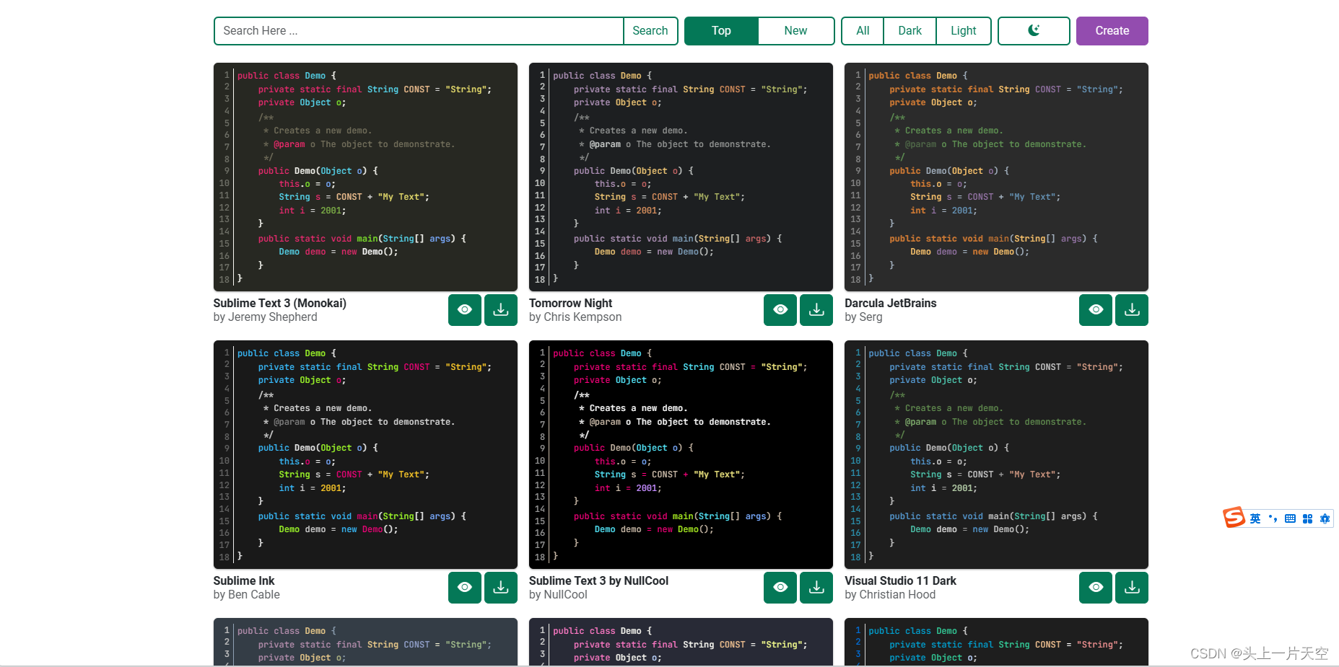Preview the Tomorrow Night theme
The image size is (1339, 667).
(x=780, y=310)
